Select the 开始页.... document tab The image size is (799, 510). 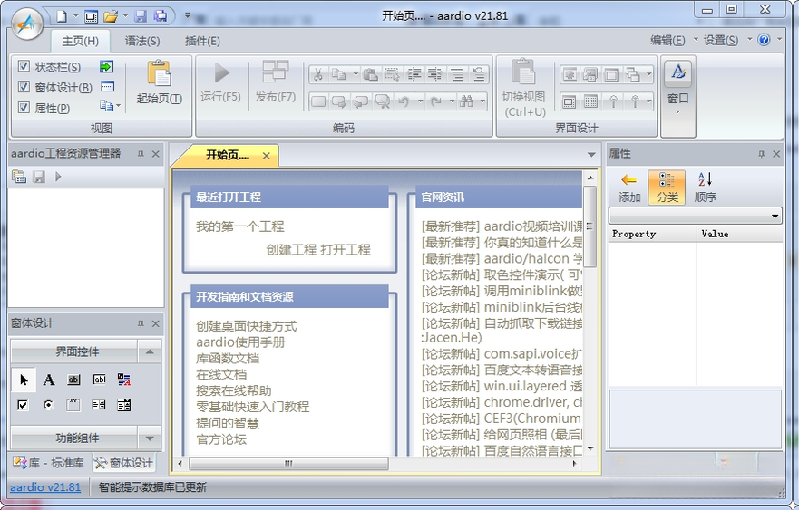coord(228,155)
